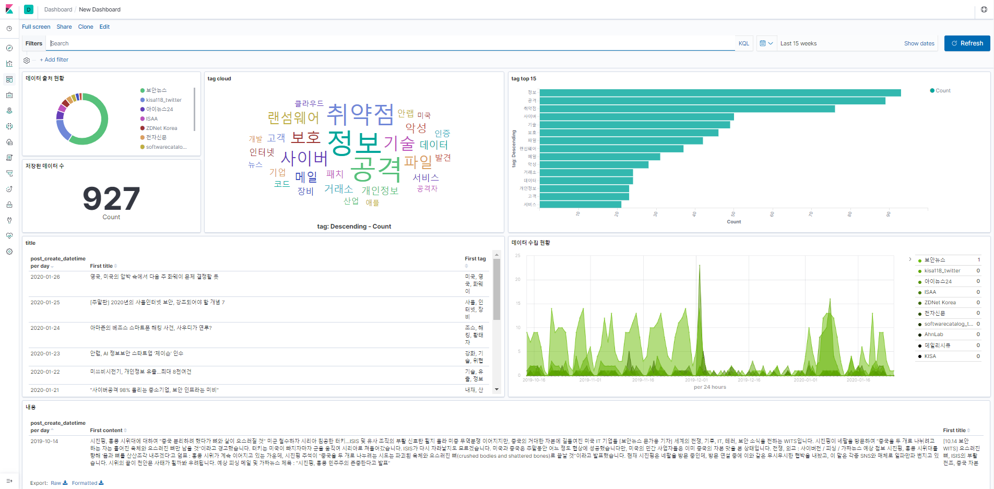Toggle the KQL query language switch
Image resolution: width=994 pixels, height=489 pixels.
pos(743,43)
